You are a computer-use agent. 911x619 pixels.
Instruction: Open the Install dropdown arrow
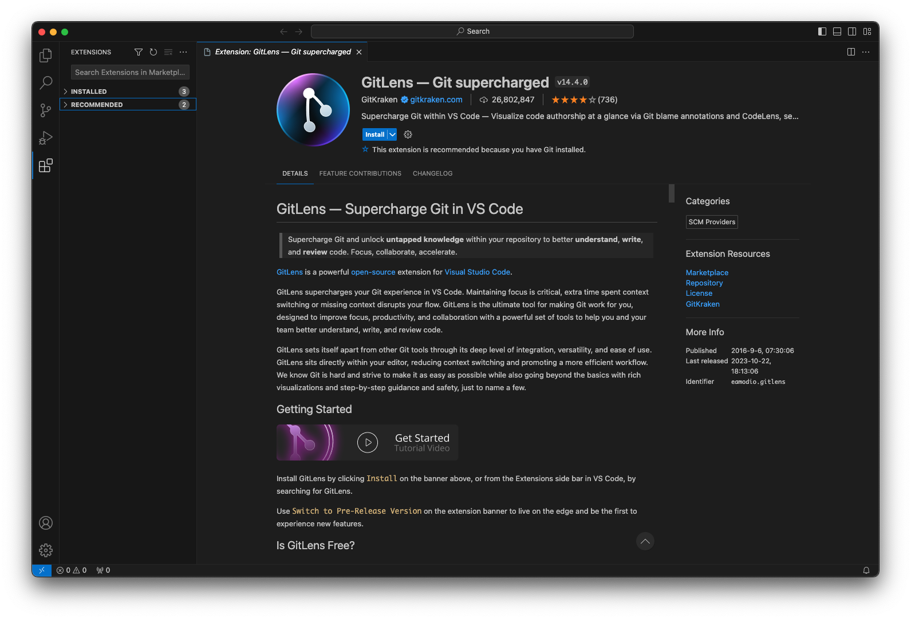392,134
